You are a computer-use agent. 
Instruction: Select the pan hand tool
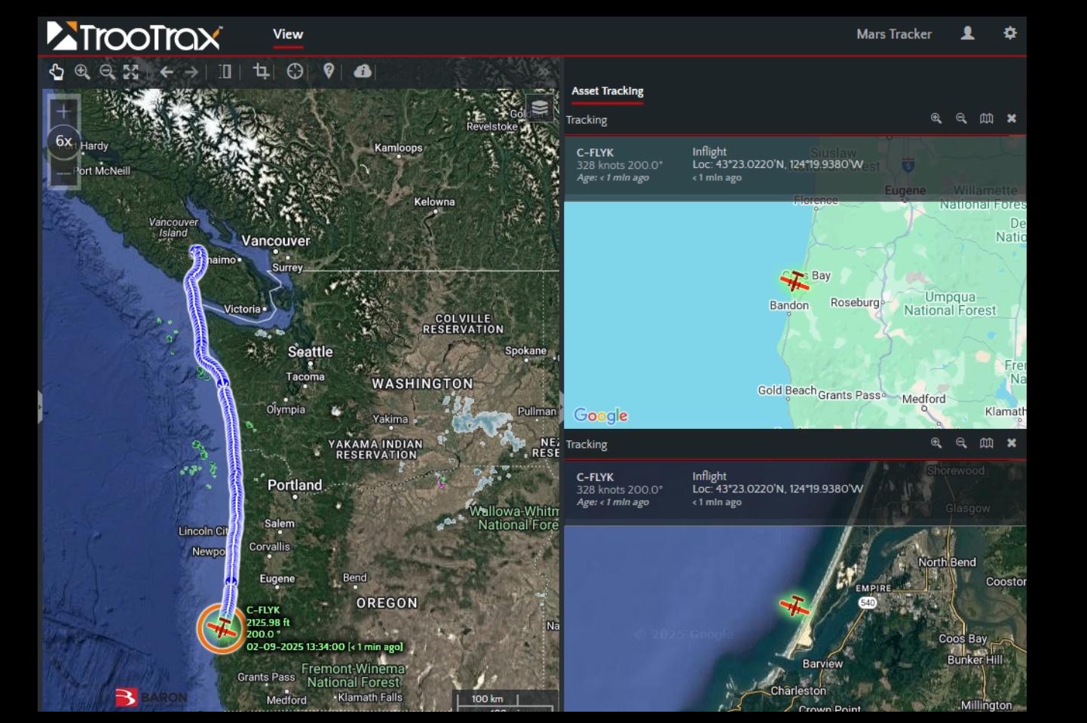point(57,72)
